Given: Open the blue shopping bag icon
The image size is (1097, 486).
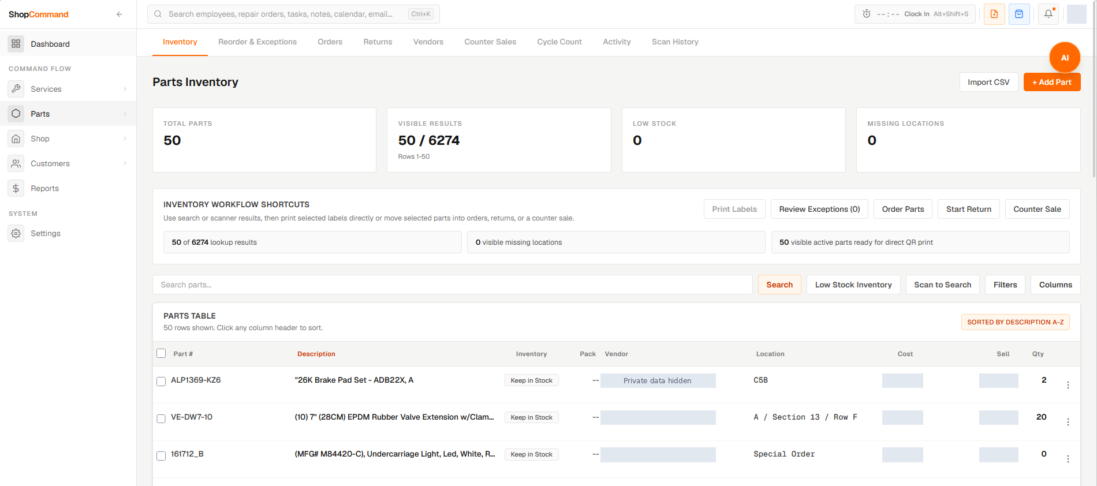Looking at the screenshot, I should [x=1019, y=14].
